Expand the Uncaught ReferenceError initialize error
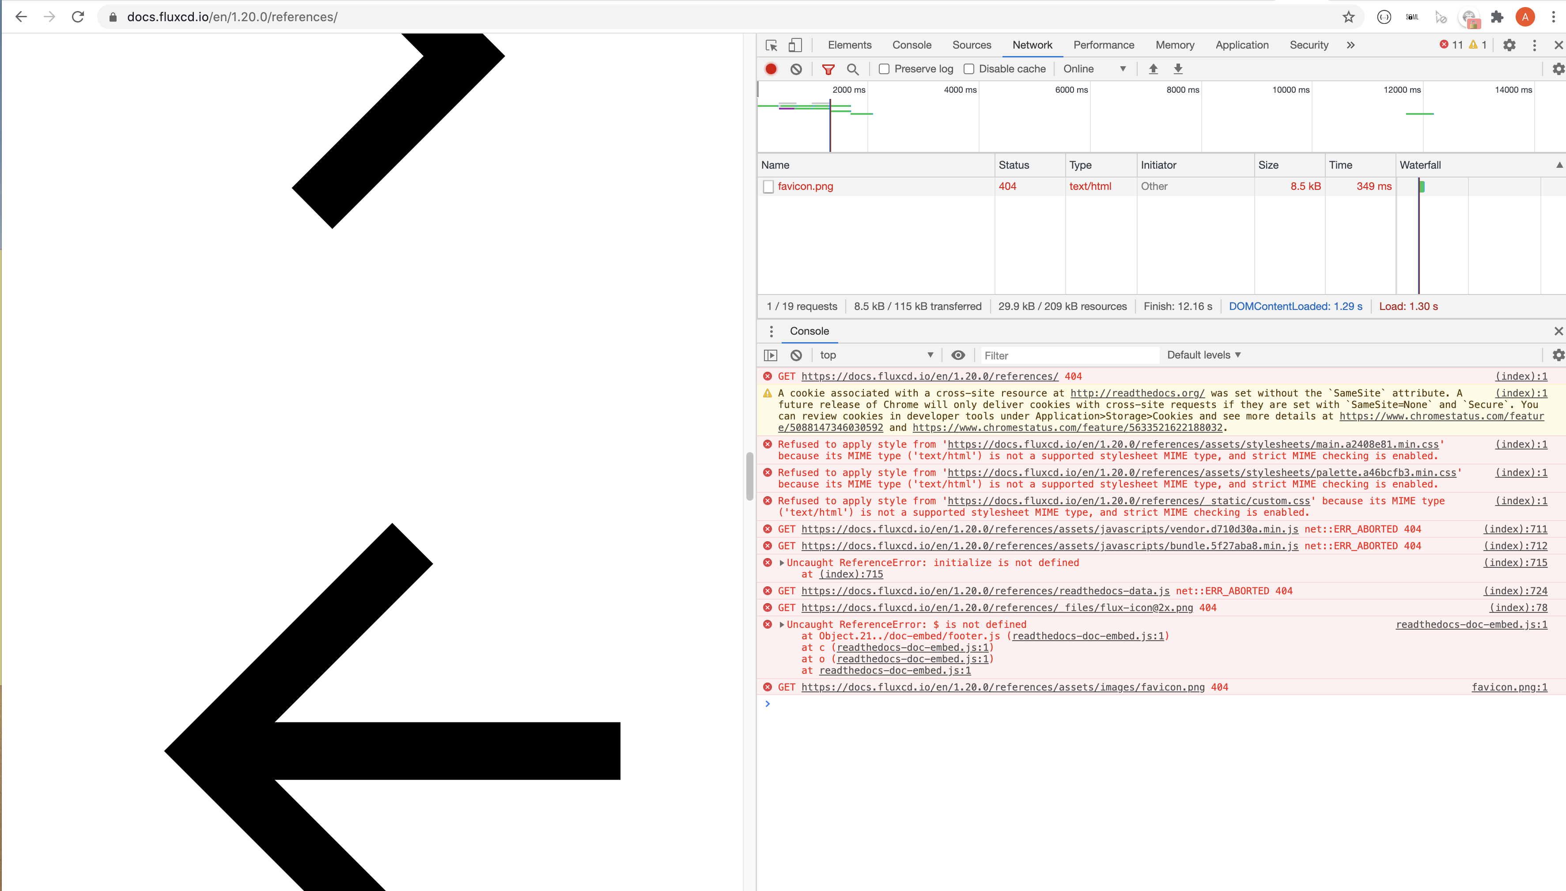Screen dimensions: 1566x891 [782, 563]
